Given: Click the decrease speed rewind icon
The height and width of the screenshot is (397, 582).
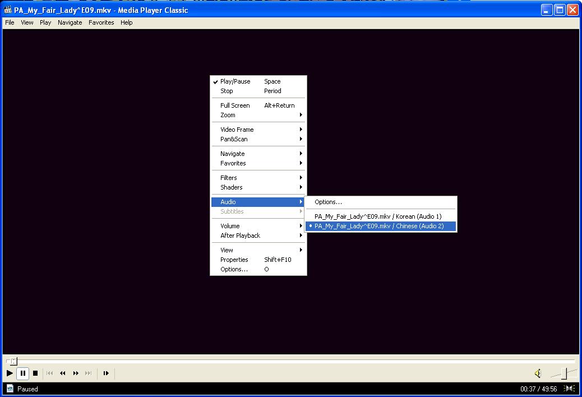Looking at the screenshot, I should pos(63,373).
